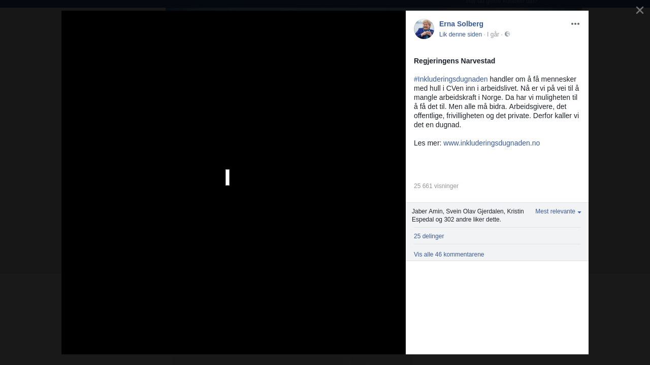The height and width of the screenshot is (365, 650).
Task: Open Jaber Amin in the likes line
Action: (x=427, y=211)
